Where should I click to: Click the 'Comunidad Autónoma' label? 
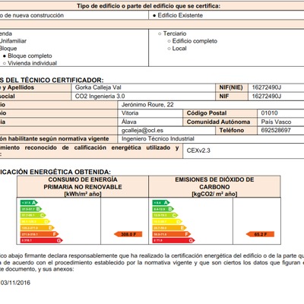(218, 122)
